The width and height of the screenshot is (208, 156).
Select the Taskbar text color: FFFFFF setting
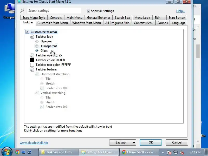(53, 65)
